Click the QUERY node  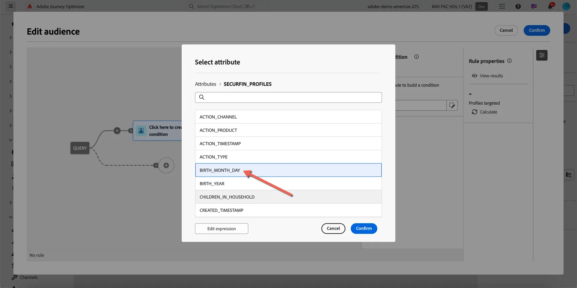pos(80,148)
